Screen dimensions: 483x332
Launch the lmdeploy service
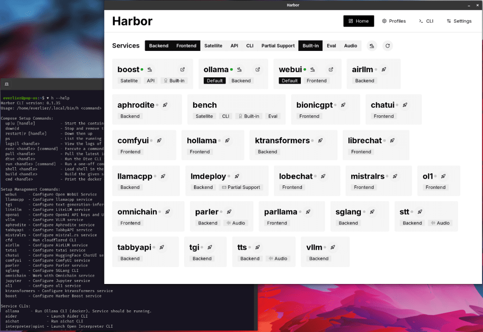237,176
